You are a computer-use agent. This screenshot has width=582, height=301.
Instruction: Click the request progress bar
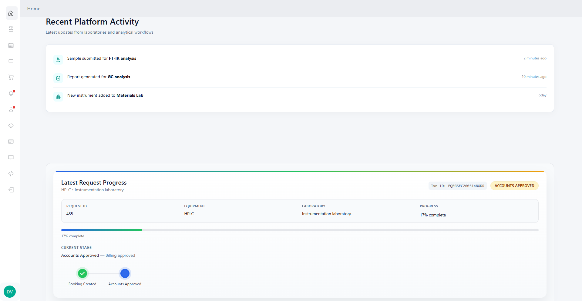pyautogui.click(x=300, y=230)
